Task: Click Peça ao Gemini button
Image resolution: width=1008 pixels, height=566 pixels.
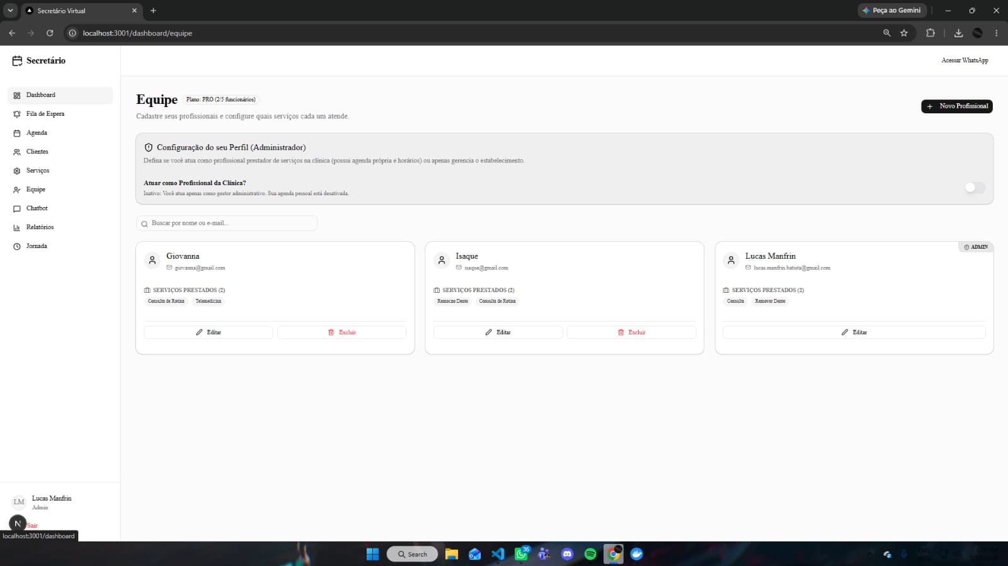Action: click(892, 11)
